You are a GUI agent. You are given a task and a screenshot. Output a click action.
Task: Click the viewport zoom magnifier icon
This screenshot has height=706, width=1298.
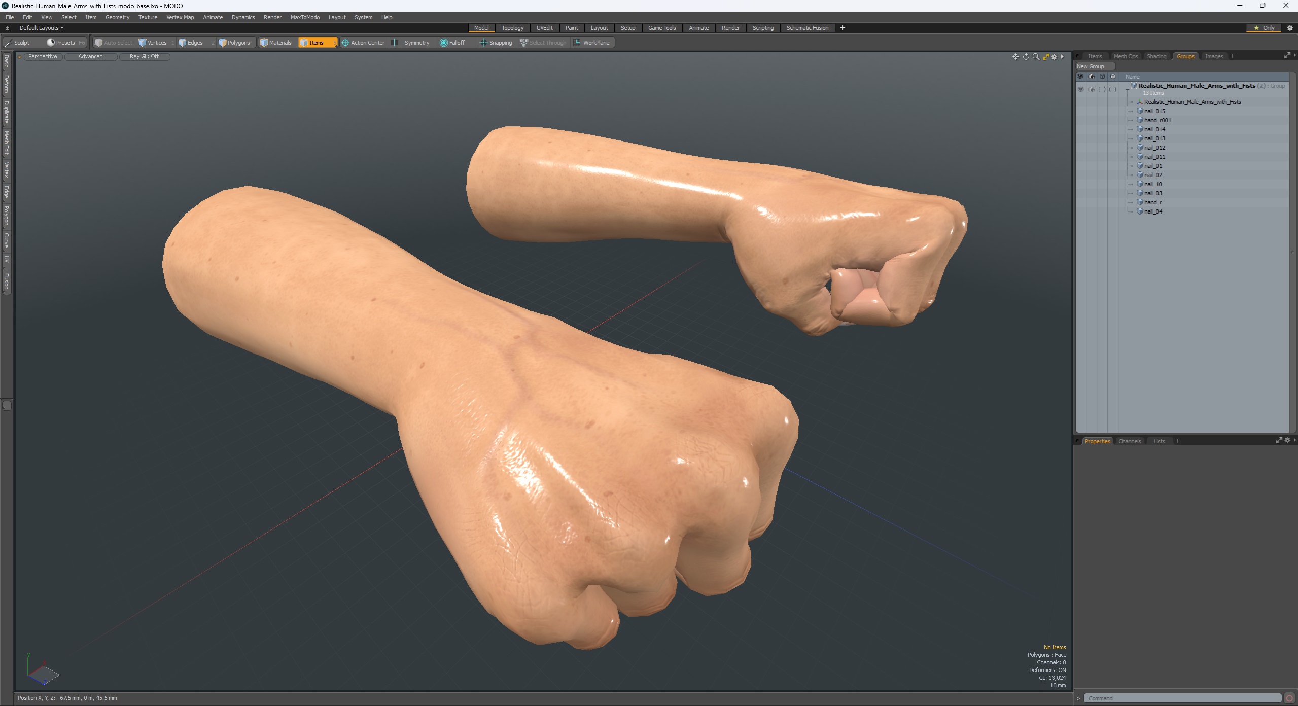[x=1036, y=57]
